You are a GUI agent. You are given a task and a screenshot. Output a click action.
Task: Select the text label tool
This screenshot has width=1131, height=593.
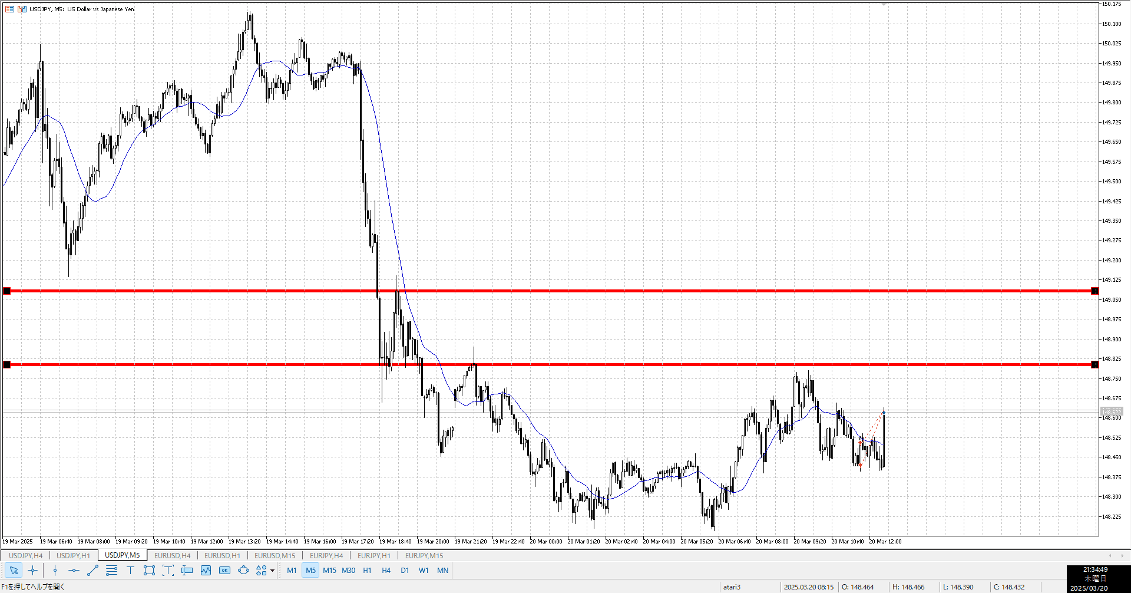pos(168,570)
